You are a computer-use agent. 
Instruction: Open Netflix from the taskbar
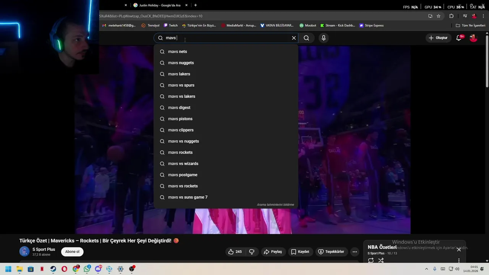(42, 269)
